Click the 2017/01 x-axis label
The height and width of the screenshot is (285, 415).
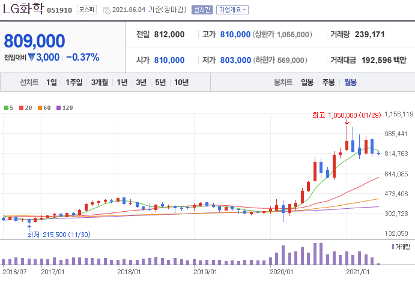[x=53, y=272]
